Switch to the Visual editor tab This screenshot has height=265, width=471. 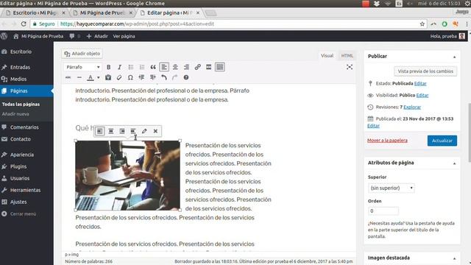327,56
